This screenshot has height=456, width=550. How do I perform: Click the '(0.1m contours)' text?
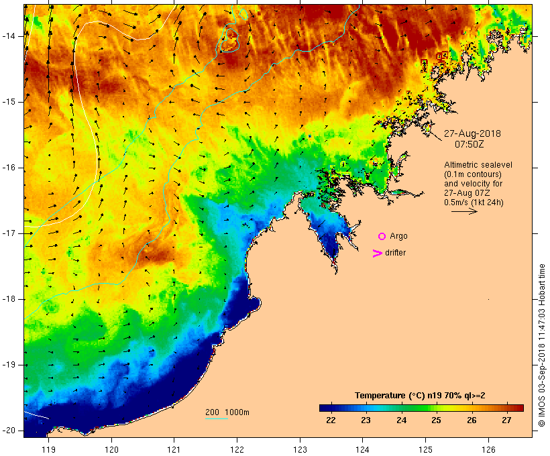tap(473, 174)
